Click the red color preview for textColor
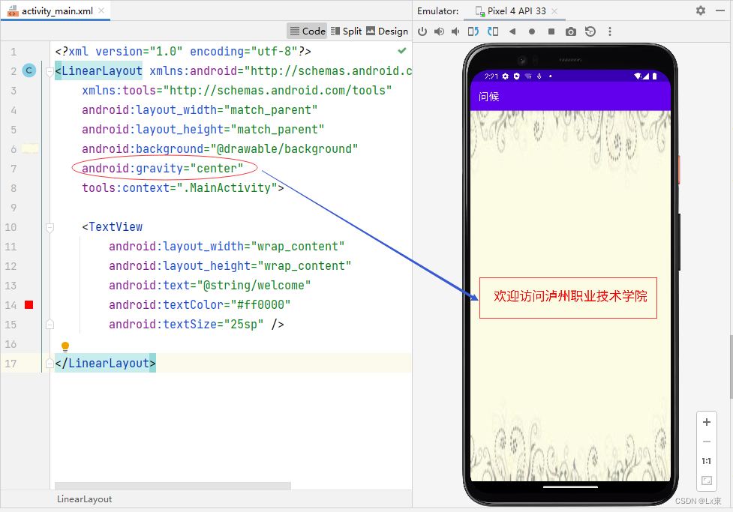Image resolution: width=733 pixels, height=512 pixels. (29, 304)
